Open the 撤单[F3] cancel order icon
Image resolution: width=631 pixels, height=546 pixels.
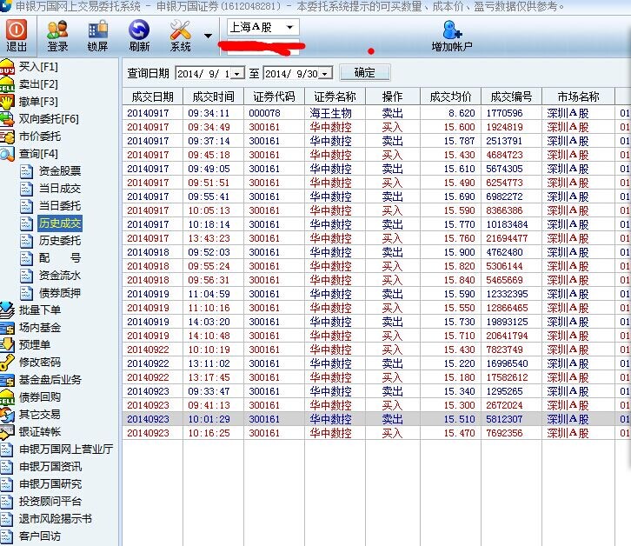7,102
